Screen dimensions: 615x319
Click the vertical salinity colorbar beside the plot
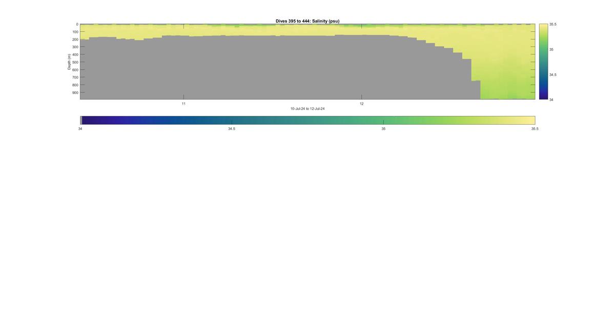pos(543,62)
